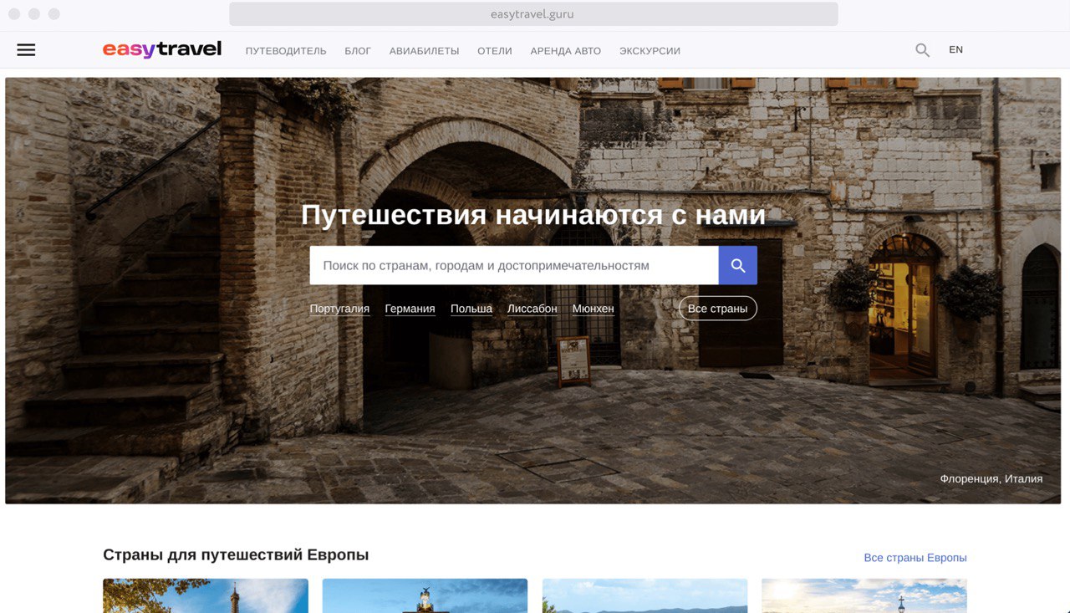This screenshot has width=1070, height=613.
Task: Focus the countries and cities search field
Action: click(x=514, y=265)
